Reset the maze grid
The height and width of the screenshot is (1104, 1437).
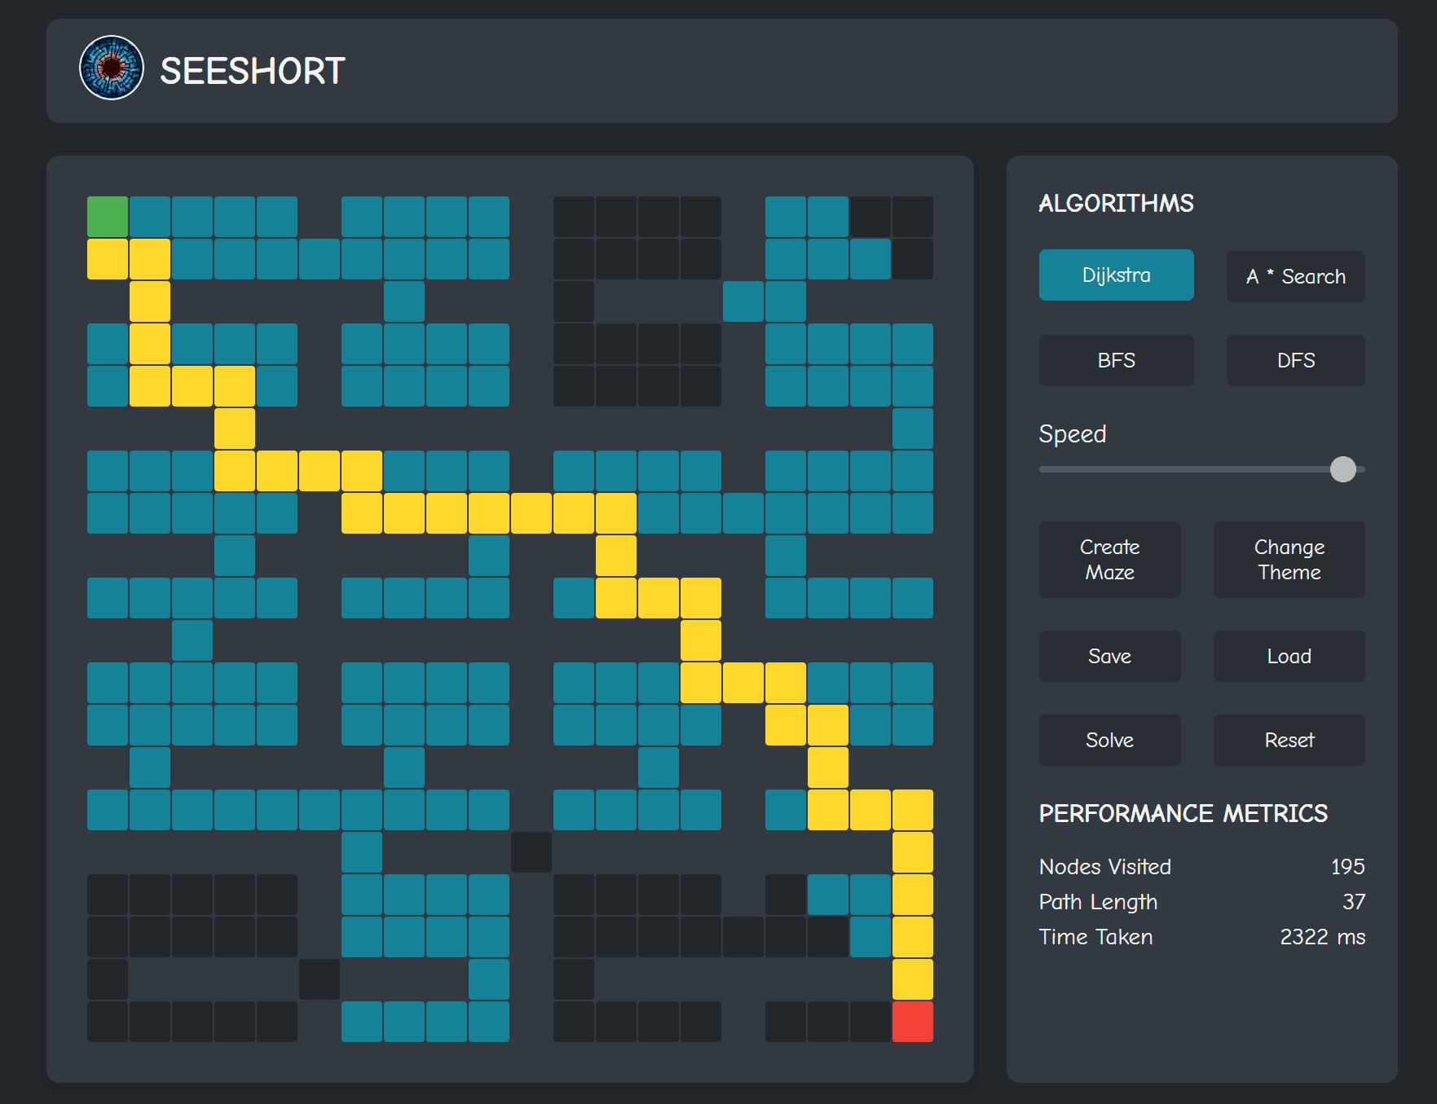(x=1289, y=740)
